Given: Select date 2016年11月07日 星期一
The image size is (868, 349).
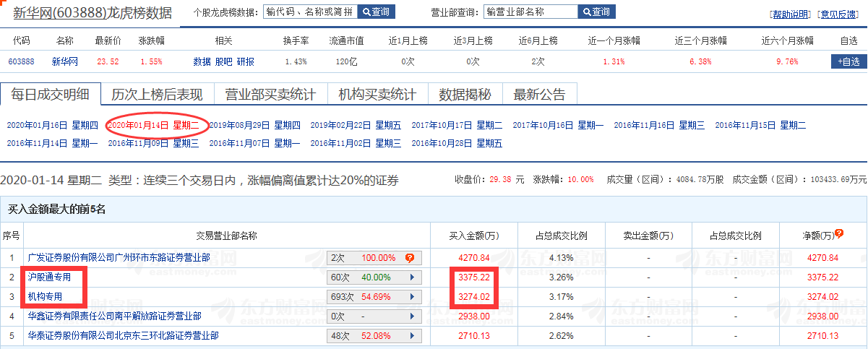Looking at the screenshot, I should [254, 143].
